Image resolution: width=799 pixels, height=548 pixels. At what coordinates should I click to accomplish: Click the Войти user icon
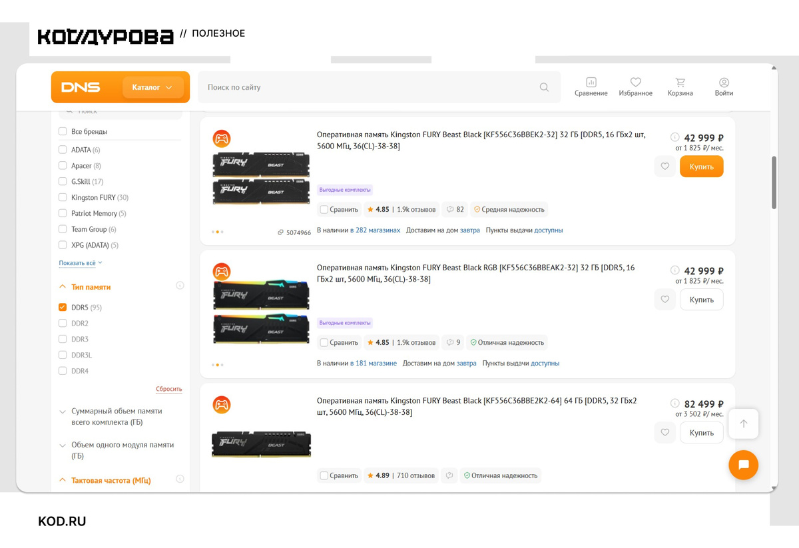pyautogui.click(x=724, y=87)
